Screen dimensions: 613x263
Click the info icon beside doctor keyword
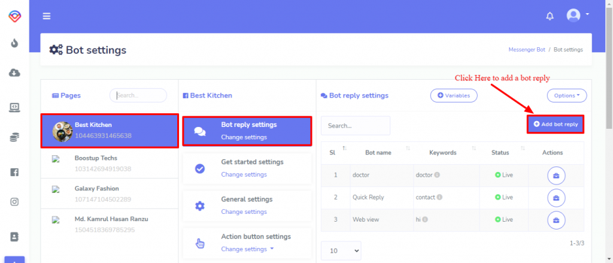(x=437, y=175)
